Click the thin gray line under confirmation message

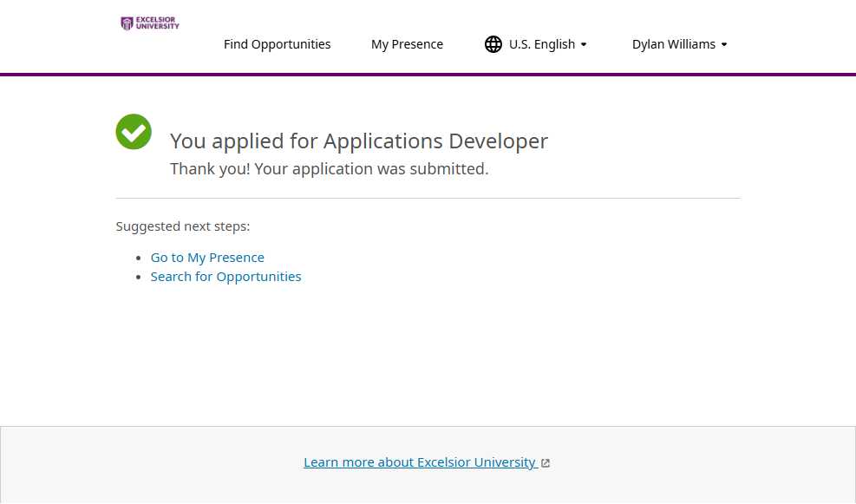pyautogui.click(x=428, y=198)
